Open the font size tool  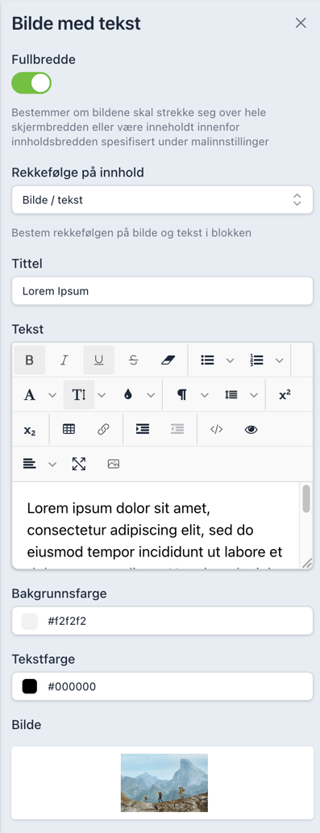(x=79, y=394)
